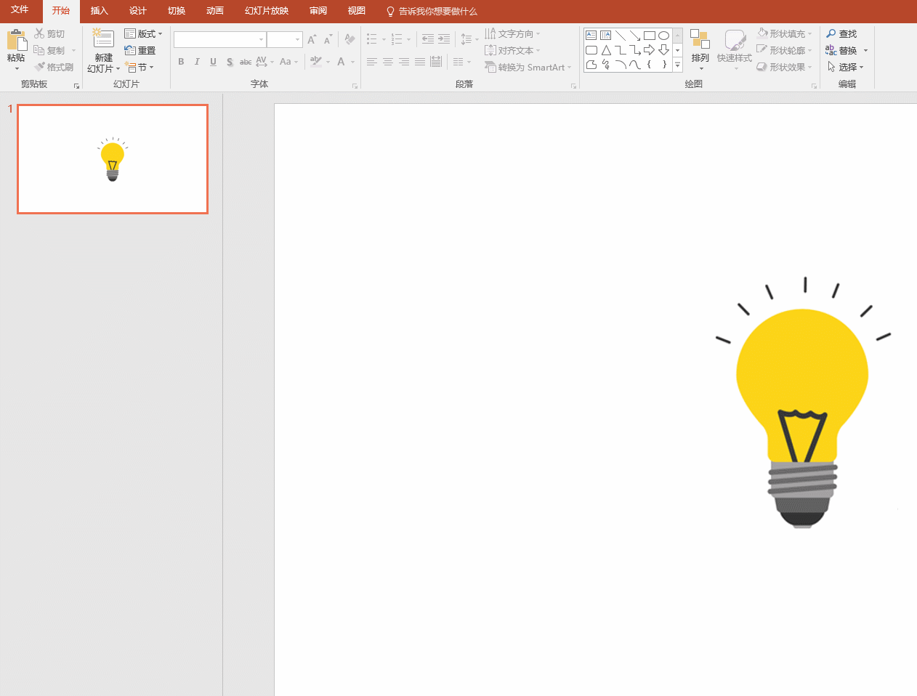Viewport: 917px width, 696px height.
Task: Click the Arrange (排列) icon
Action: click(x=700, y=39)
